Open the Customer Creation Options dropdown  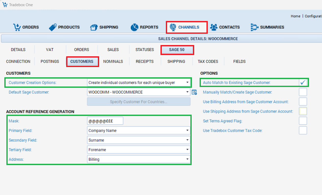coord(139,83)
